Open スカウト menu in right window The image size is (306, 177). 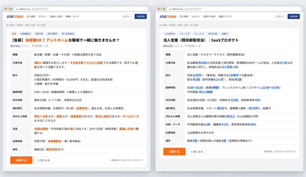pyautogui.click(x=196, y=17)
